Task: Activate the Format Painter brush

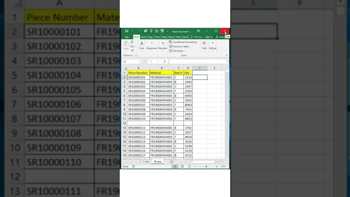Action: (x=132, y=51)
